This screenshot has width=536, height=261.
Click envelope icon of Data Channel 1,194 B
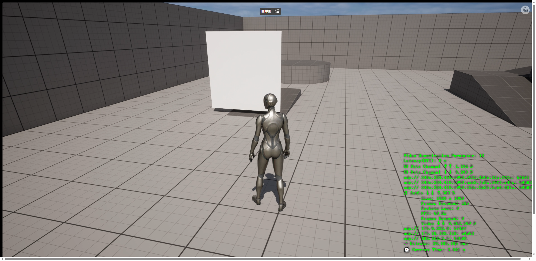[406, 166]
